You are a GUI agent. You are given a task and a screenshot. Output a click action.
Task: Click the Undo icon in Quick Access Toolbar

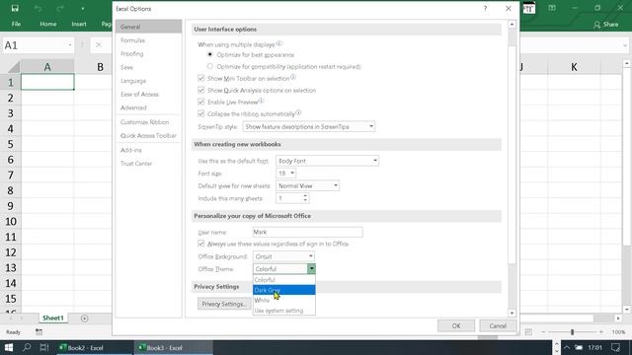coord(38,9)
